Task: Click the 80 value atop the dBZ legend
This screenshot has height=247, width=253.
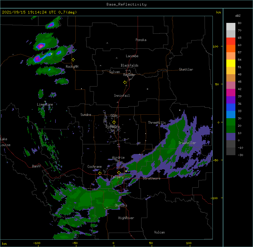Action: point(239,23)
